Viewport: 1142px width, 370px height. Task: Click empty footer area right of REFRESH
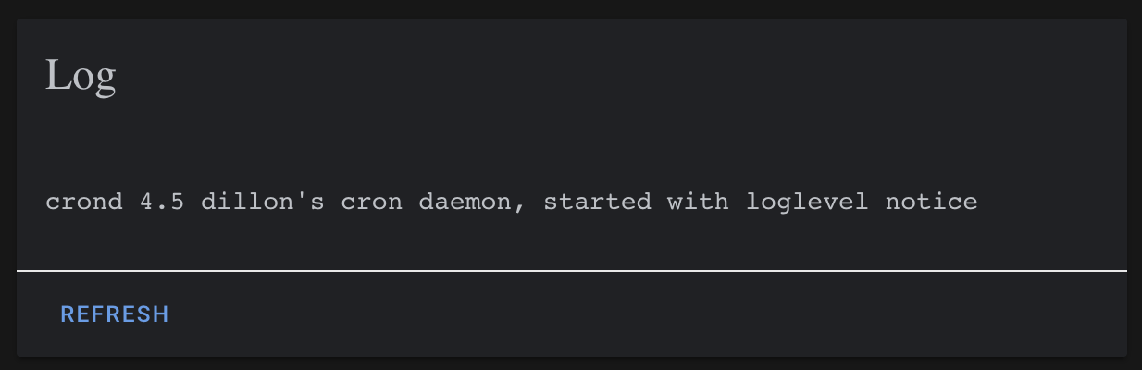coord(648,314)
